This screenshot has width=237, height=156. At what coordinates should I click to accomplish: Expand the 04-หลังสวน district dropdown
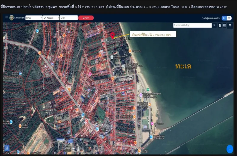point(51,18)
